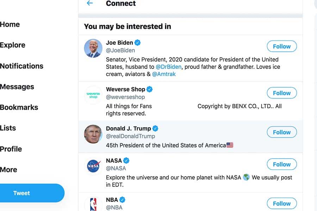
Task: Open Joe Biden's profile picture
Action: click(x=93, y=48)
